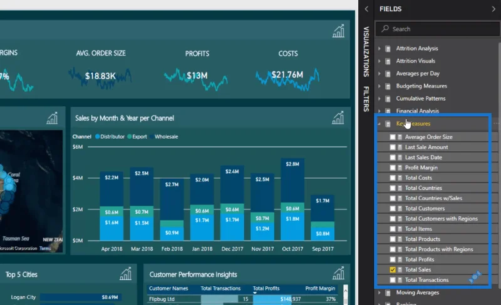Click the Terms link on the map
501x305 pixels.
pyautogui.click(x=45, y=248)
